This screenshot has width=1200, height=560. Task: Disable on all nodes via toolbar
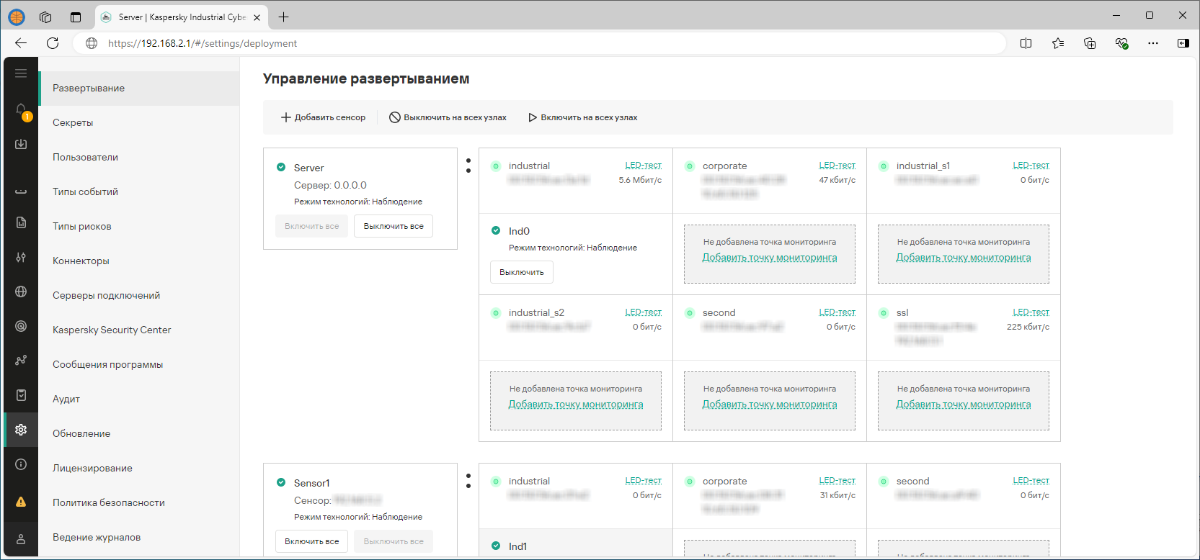448,117
